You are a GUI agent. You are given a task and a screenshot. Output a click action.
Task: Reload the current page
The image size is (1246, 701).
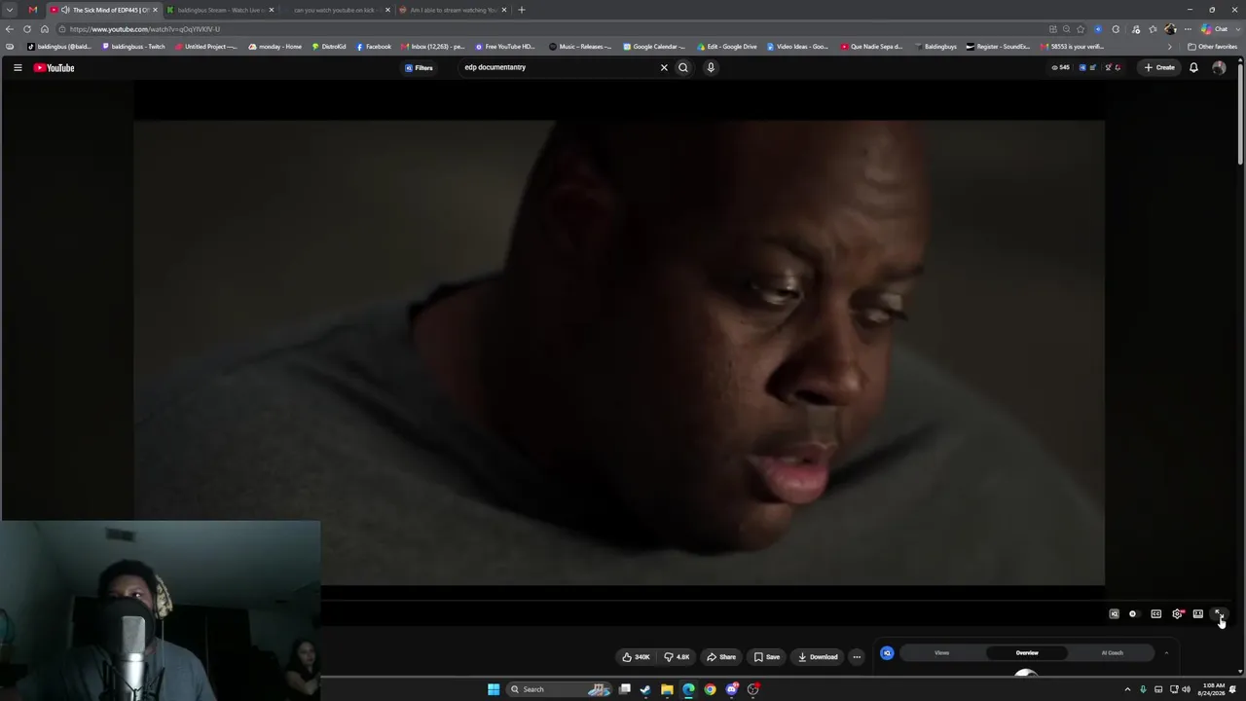27,29
